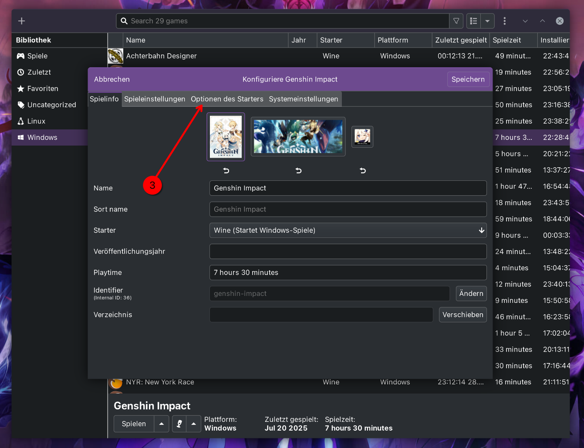Click the Name field with Genshin Impact
This screenshot has height=448, width=584.
pyautogui.click(x=348, y=188)
